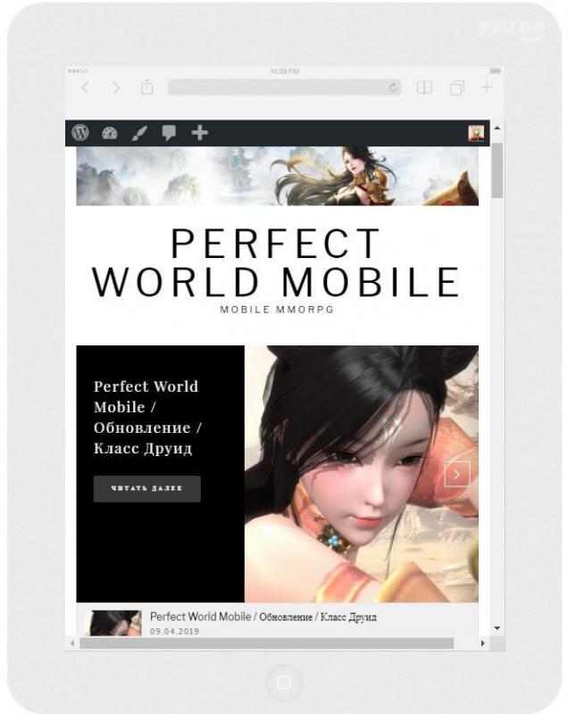Open the Comments bubble icon

[169, 133]
